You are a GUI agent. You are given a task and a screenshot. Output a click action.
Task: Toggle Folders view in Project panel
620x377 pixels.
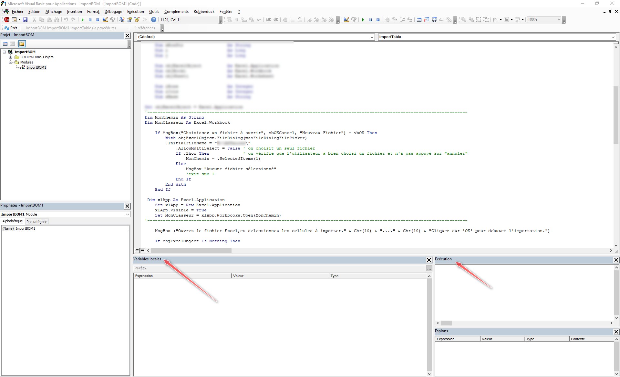(x=22, y=44)
